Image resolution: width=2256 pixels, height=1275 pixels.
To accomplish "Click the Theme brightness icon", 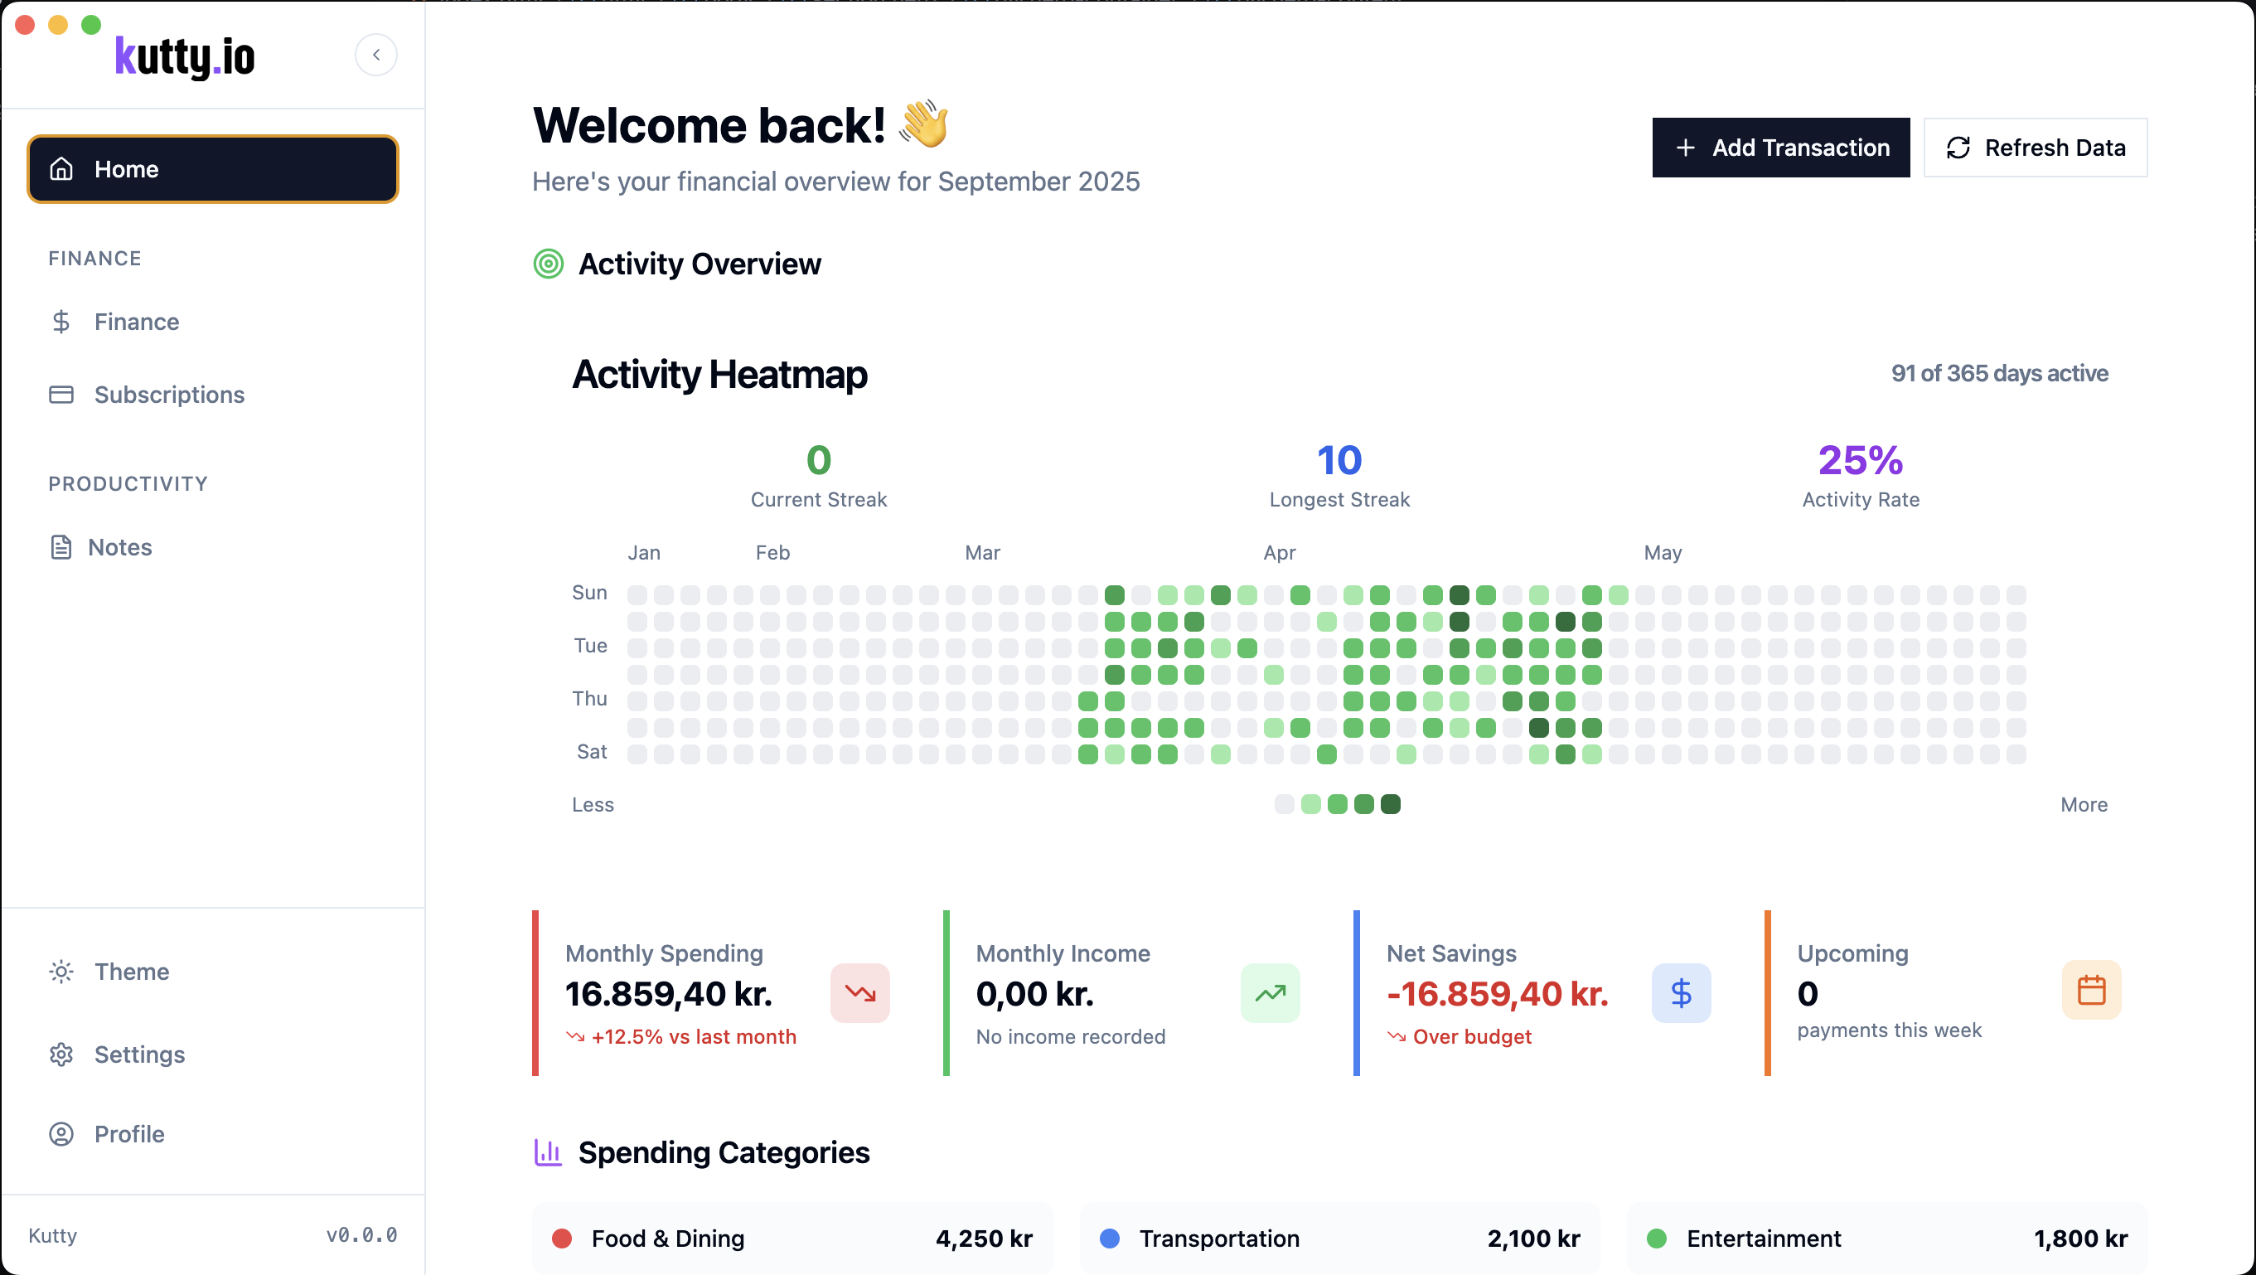I will click(x=61, y=971).
